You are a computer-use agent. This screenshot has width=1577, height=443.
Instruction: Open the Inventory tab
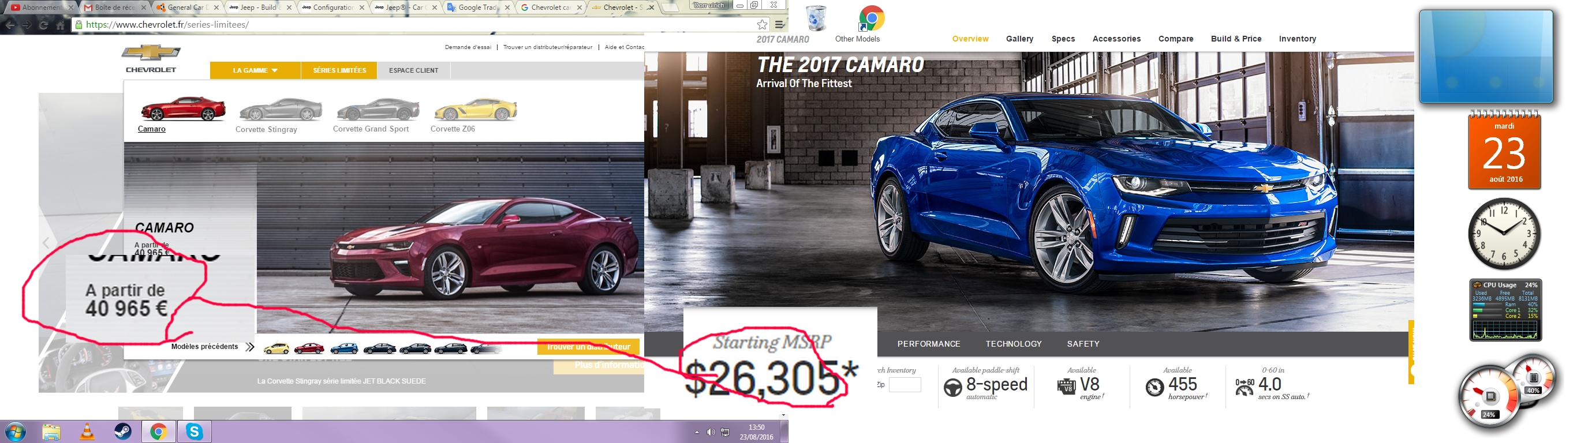(1297, 39)
